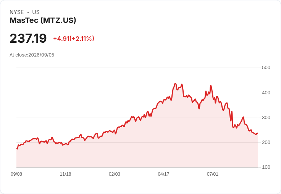This screenshot has height=194, width=281.
Task: Select the 09/08 date axis label
Action: pyautogui.click(x=16, y=174)
